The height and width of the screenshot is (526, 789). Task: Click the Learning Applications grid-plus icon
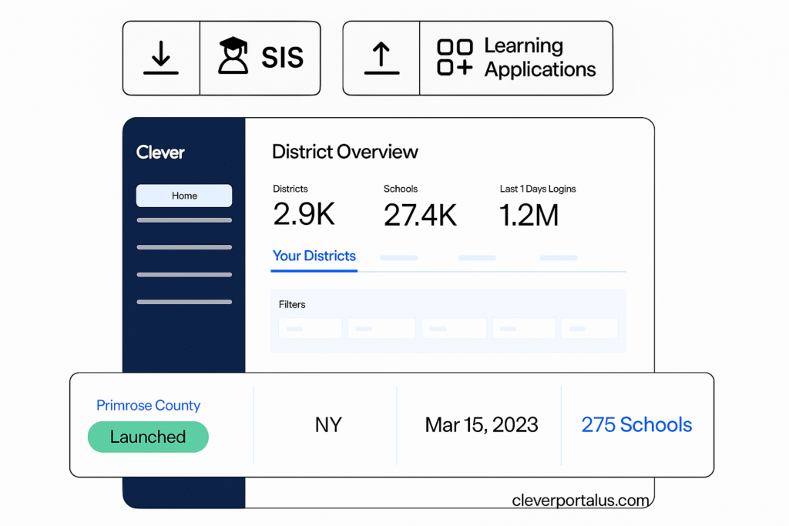(x=455, y=58)
